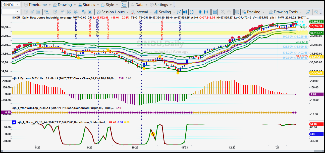The height and width of the screenshot is (153, 325).
Task: Click the magnifier search chart icon
Action: [47, 12]
